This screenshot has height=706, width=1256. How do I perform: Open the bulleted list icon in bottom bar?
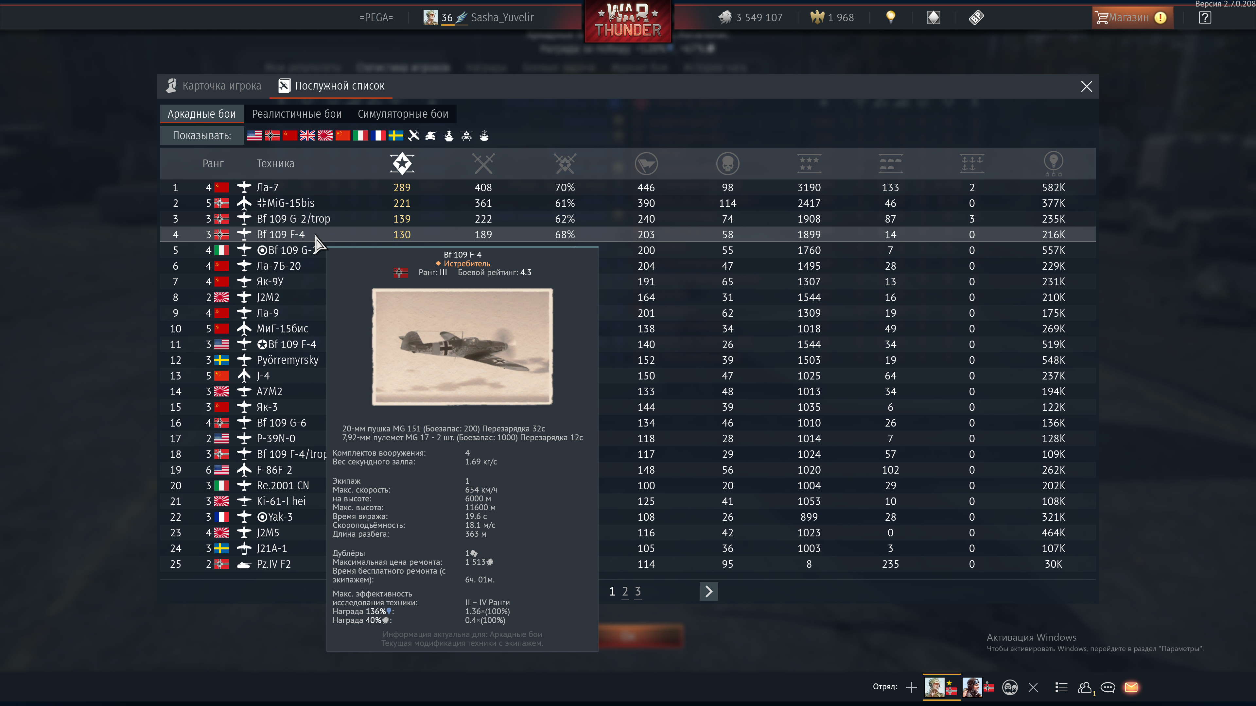pos(1061,687)
